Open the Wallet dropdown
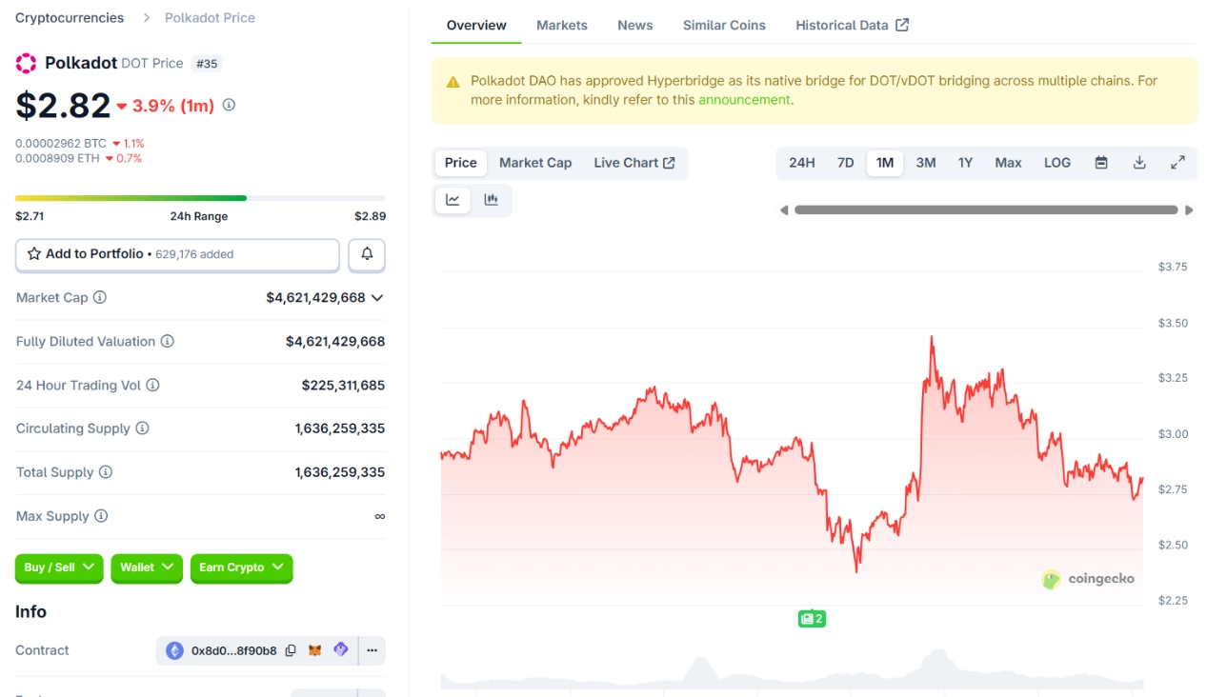 [146, 568]
